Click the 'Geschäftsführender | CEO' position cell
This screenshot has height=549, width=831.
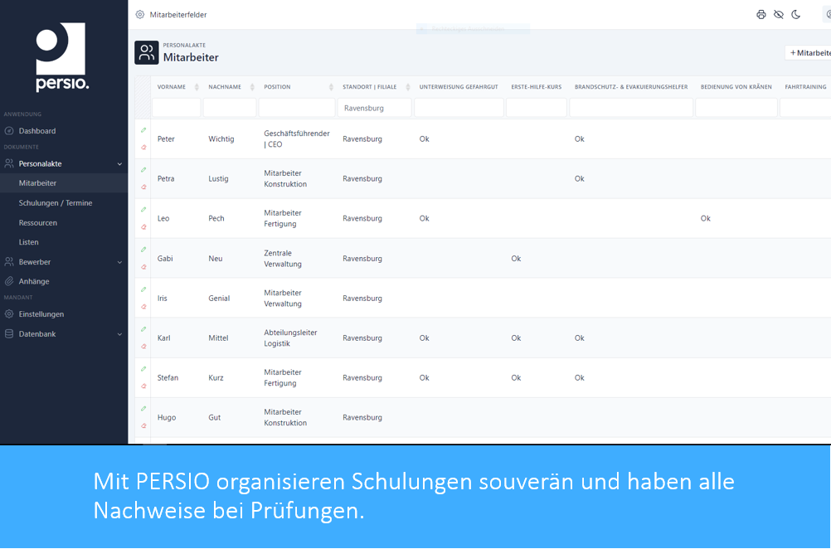(297, 138)
